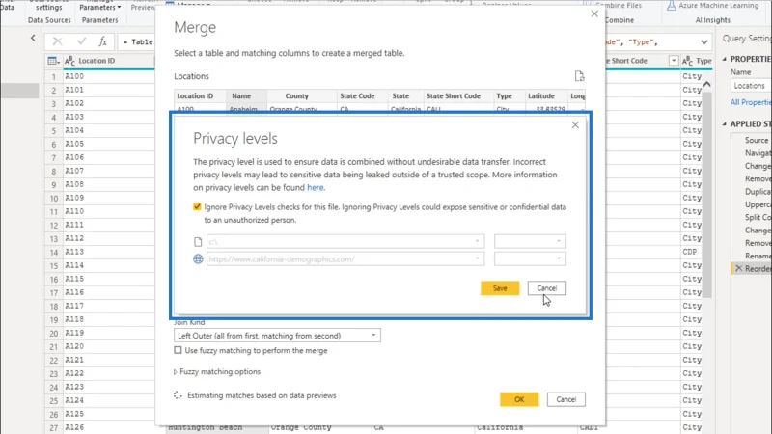Enable Use fuzzy matching to perform the merge
The image size is (772, 434).
[178, 350]
